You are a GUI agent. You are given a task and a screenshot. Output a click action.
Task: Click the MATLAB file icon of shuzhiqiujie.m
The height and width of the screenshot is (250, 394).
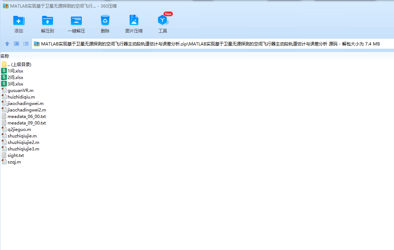tap(4, 136)
